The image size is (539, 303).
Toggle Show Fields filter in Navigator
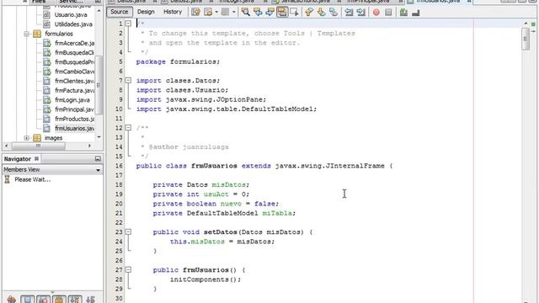pyautogui.click(x=27, y=300)
